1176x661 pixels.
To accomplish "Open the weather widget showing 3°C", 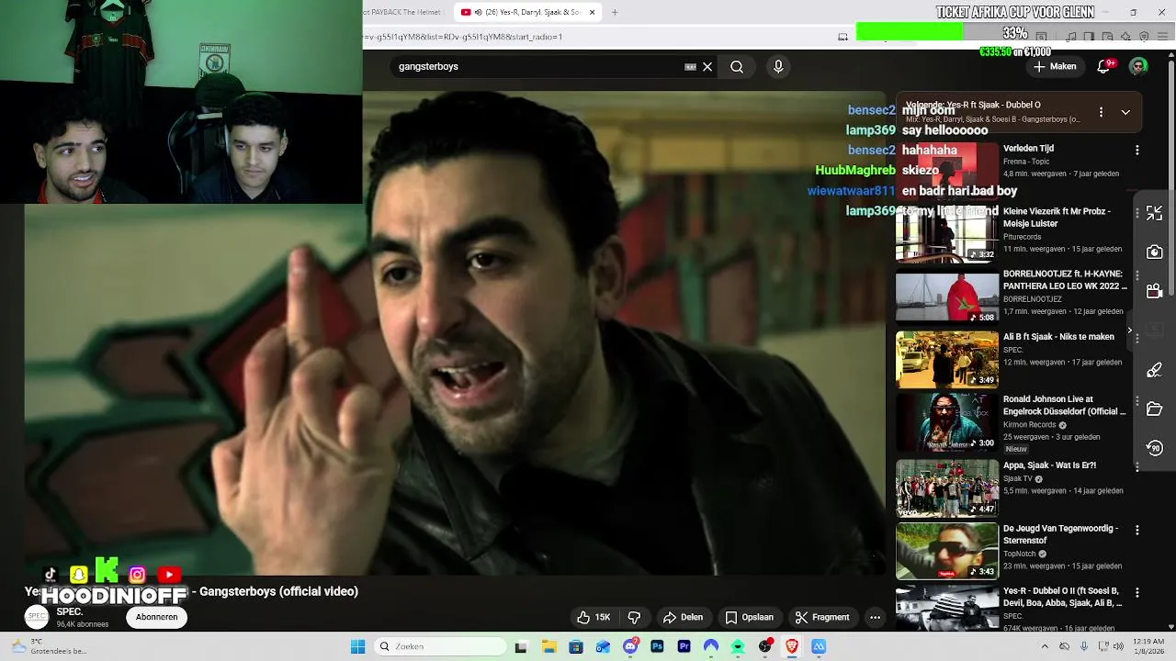I will point(48,646).
